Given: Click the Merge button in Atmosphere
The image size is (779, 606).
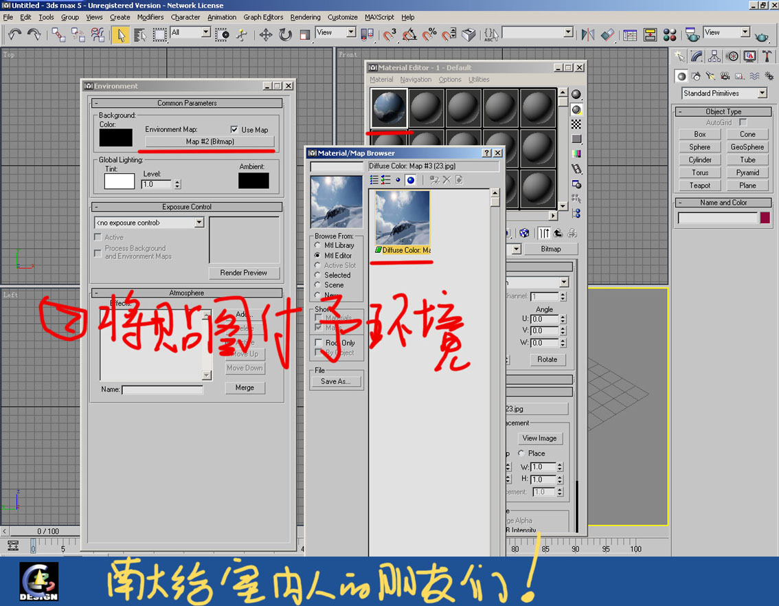Looking at the screenshot, I should click(245, 388).
